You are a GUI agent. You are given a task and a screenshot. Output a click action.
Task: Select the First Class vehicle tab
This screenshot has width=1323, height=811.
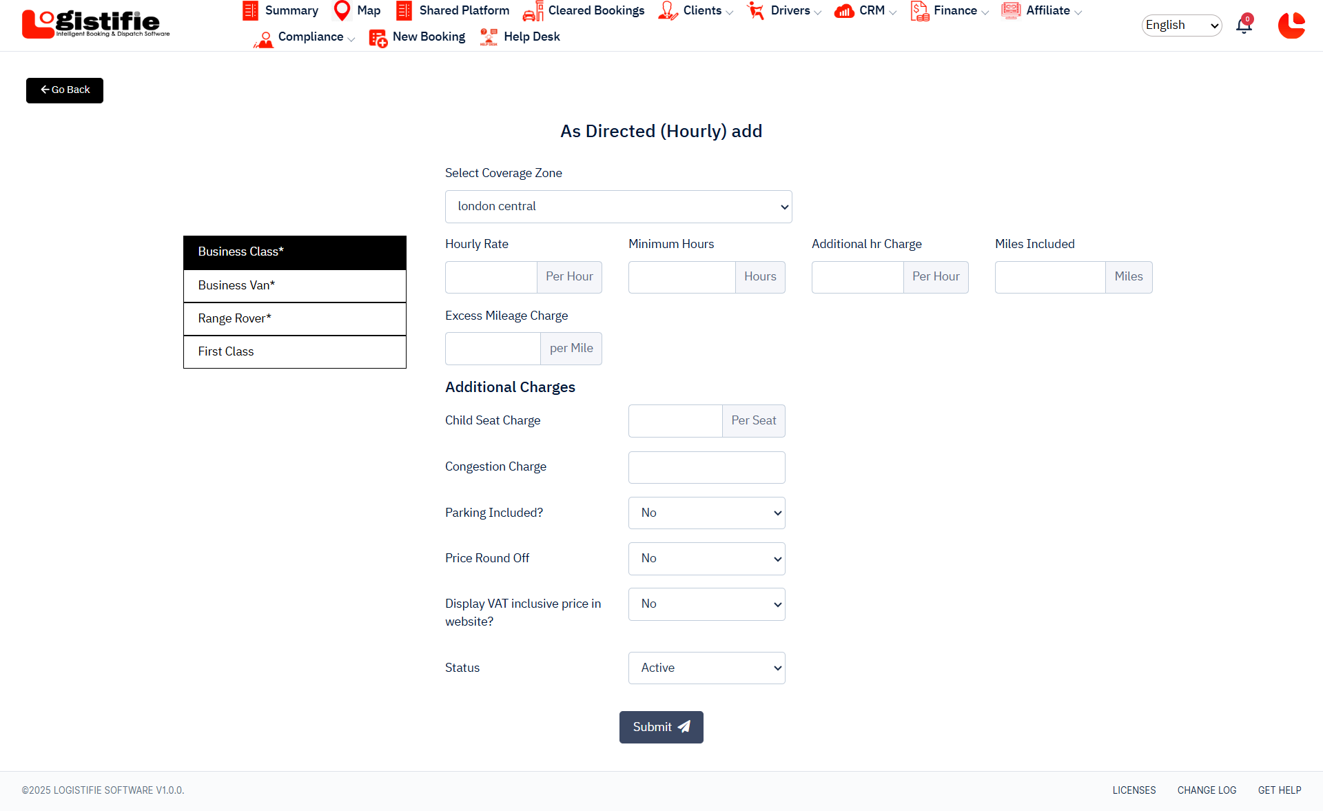point(295,351)
